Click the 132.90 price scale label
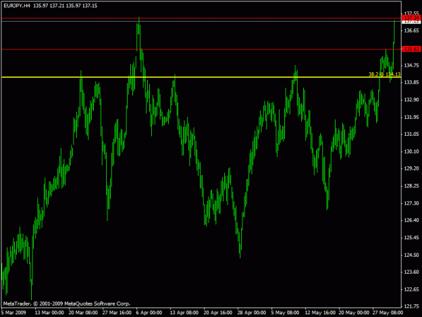The height and width of the screenshot is (317, 422). tap(411, 99)
